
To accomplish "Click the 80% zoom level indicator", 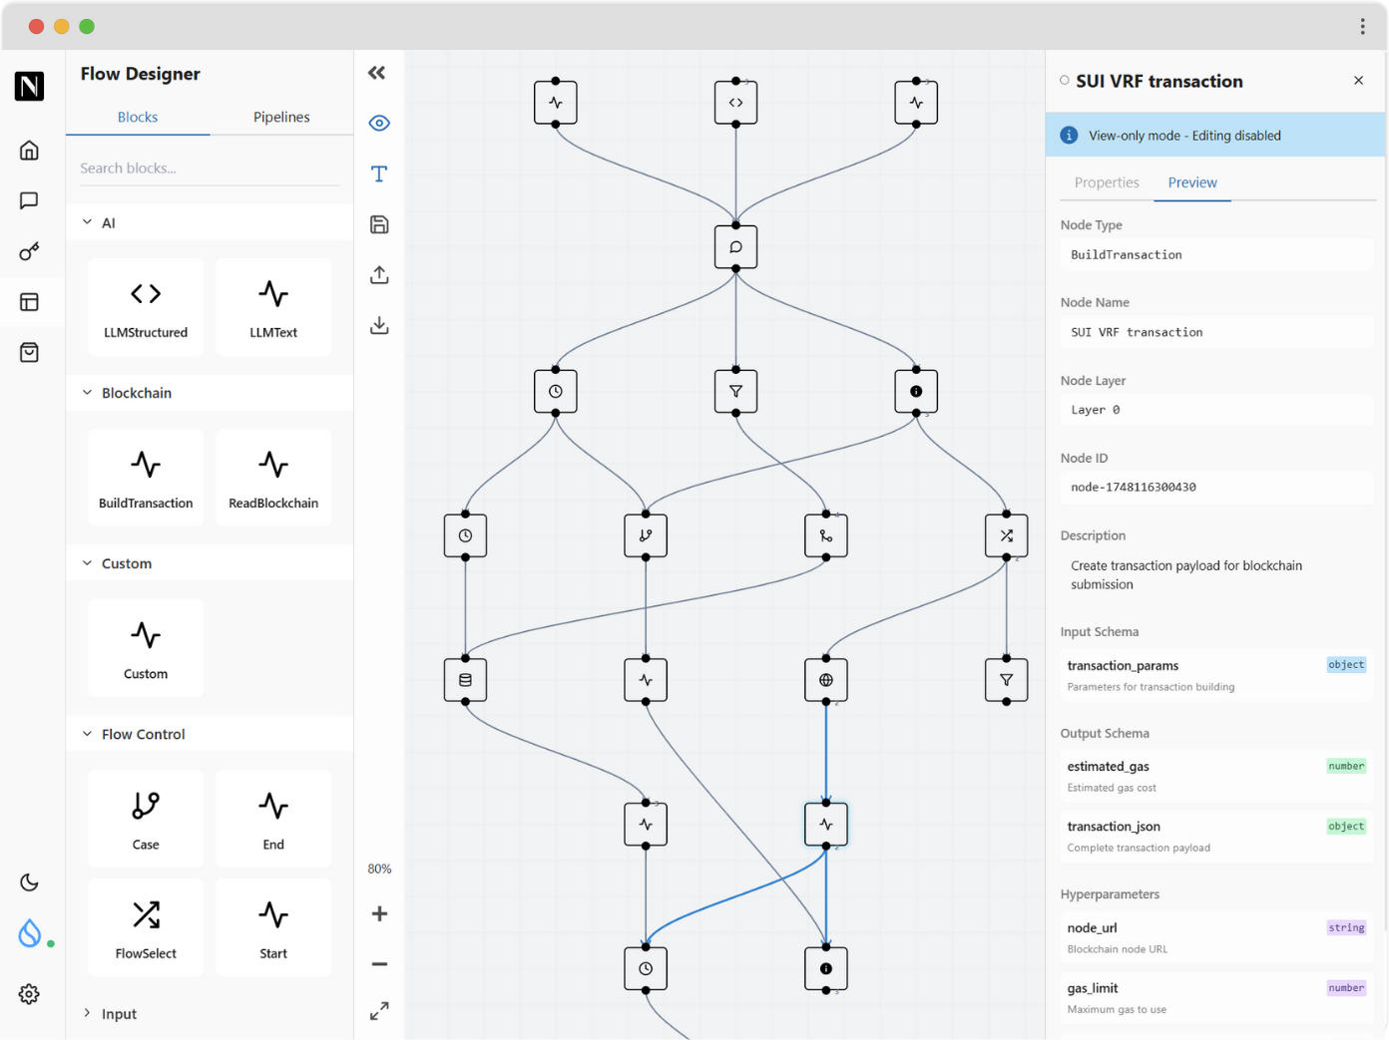I will coord(379,868).
